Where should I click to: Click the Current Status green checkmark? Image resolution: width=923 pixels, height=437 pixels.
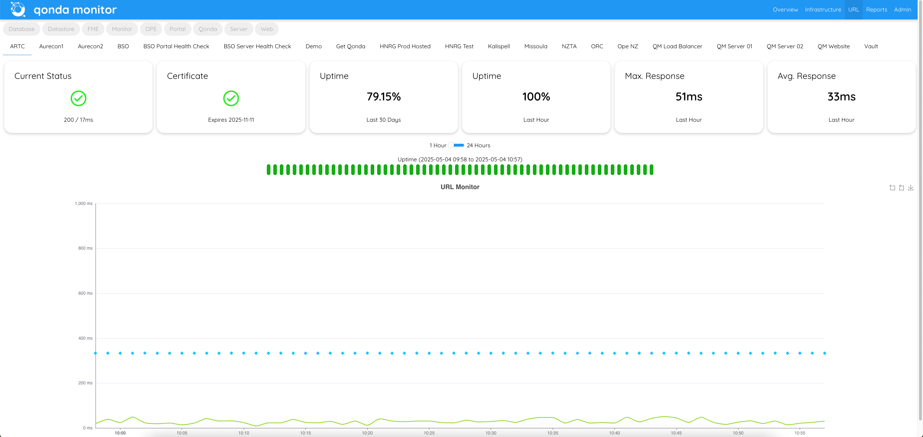click(x=78, y=98)
